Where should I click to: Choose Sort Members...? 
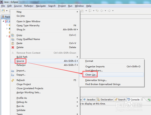(x=111, y=71)
